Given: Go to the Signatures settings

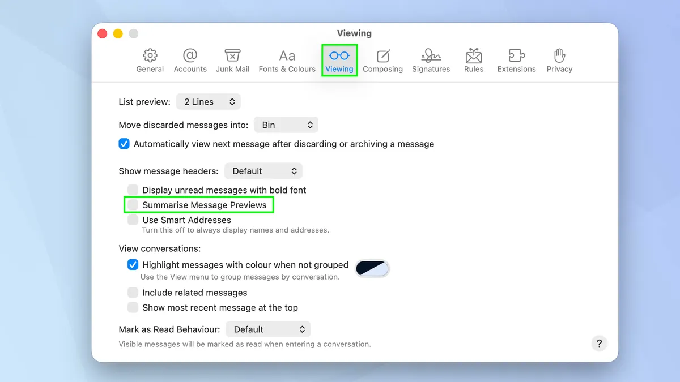Looking at the screenshot, I should 431,59.
